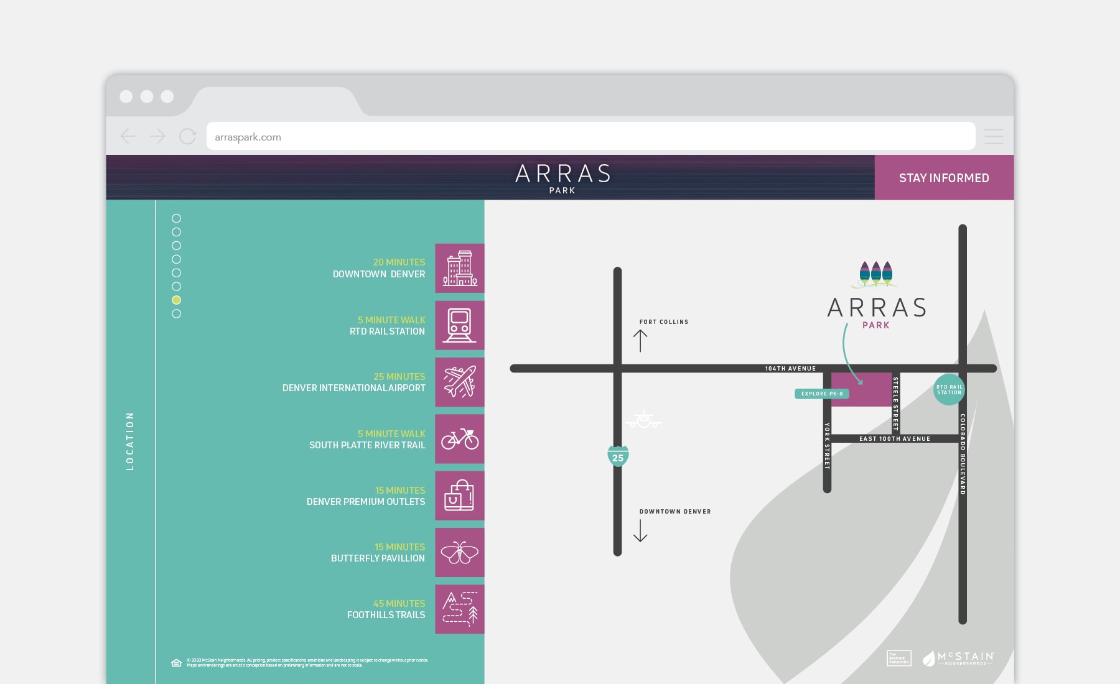1120x684 pixels.
Task: Click the Downtown Denver buildings icon
Action: point(459,268)
